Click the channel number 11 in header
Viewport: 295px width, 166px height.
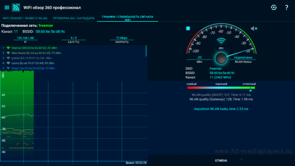16,31
